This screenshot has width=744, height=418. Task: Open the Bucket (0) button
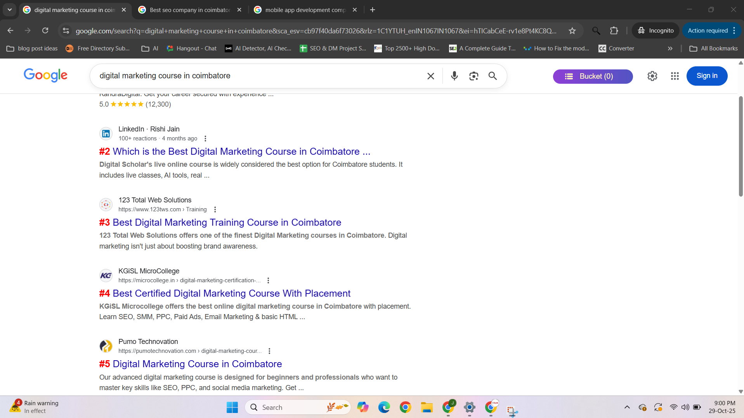point(592,76)
